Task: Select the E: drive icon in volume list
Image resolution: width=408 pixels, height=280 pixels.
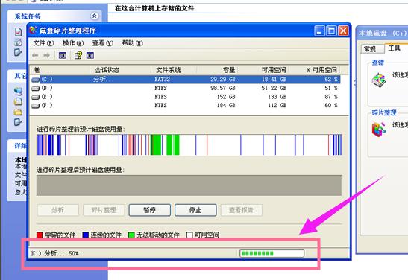Action: (x=35, y=97)
